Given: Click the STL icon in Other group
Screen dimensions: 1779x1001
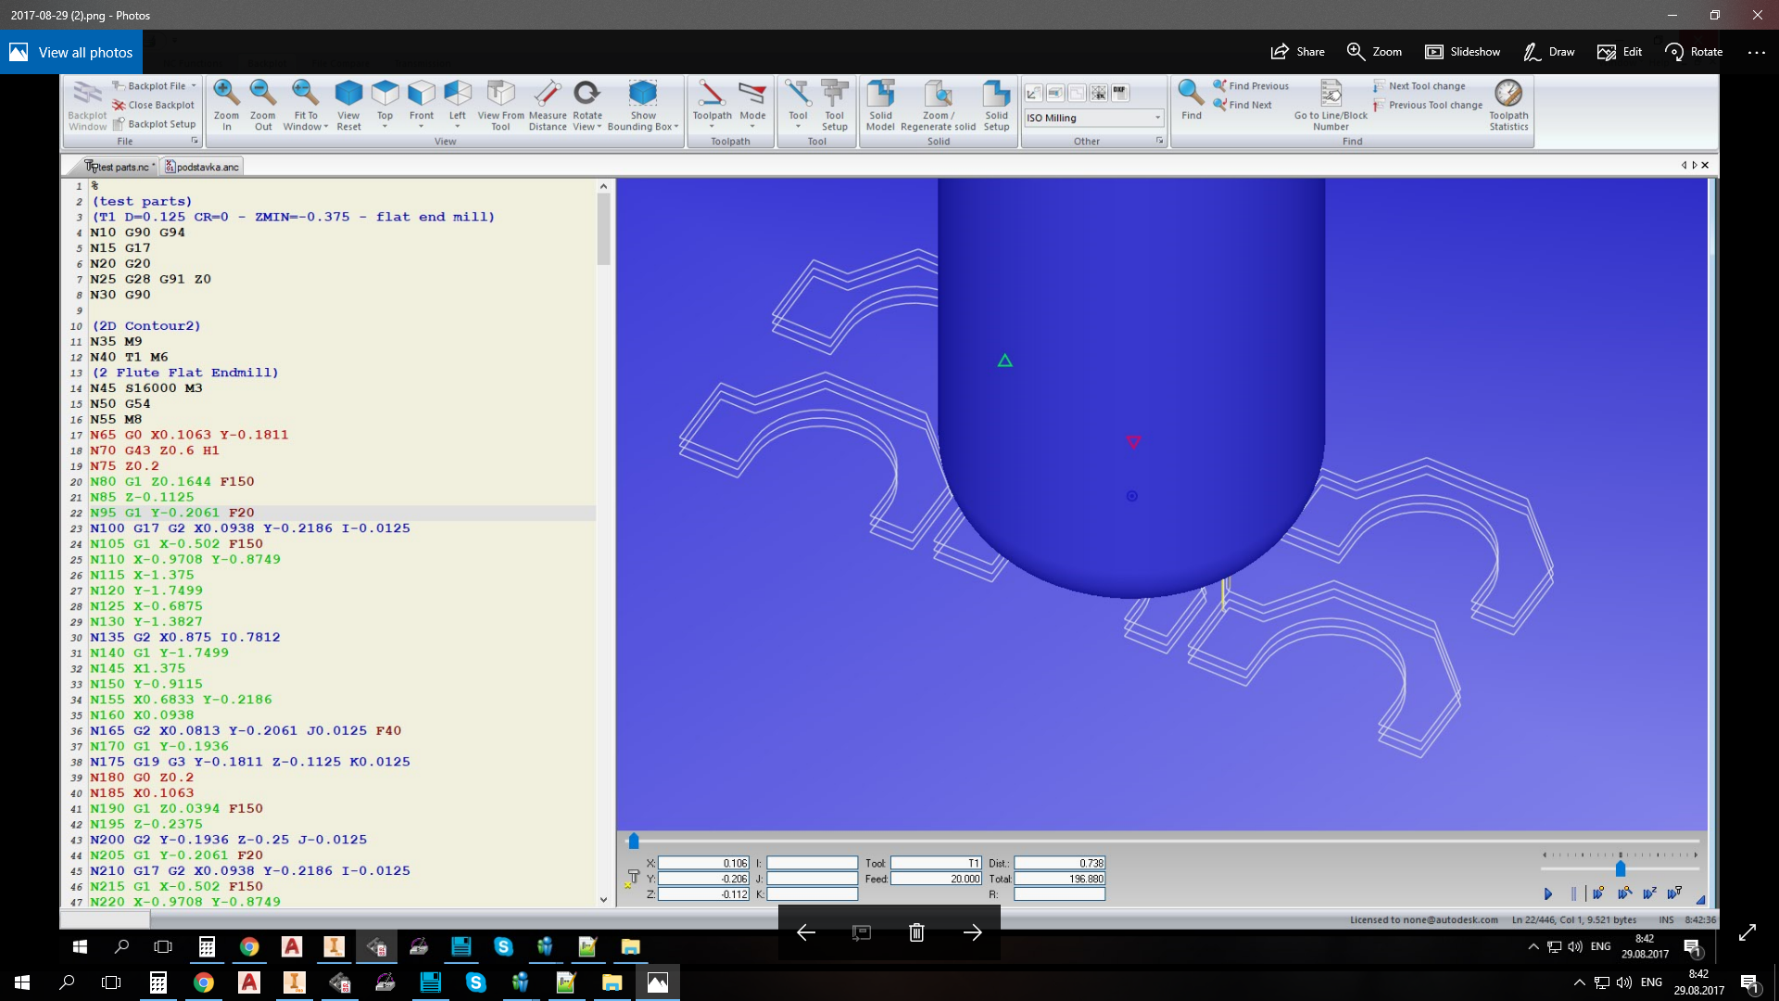Looking at the screenshot, I should coord(1098,93).
